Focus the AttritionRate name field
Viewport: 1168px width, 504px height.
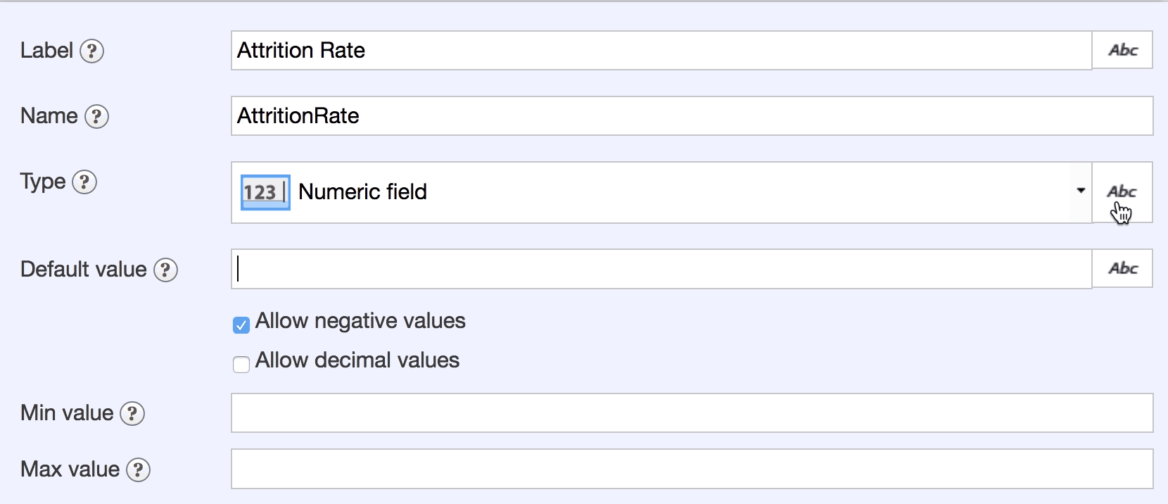tap(692, 116)
